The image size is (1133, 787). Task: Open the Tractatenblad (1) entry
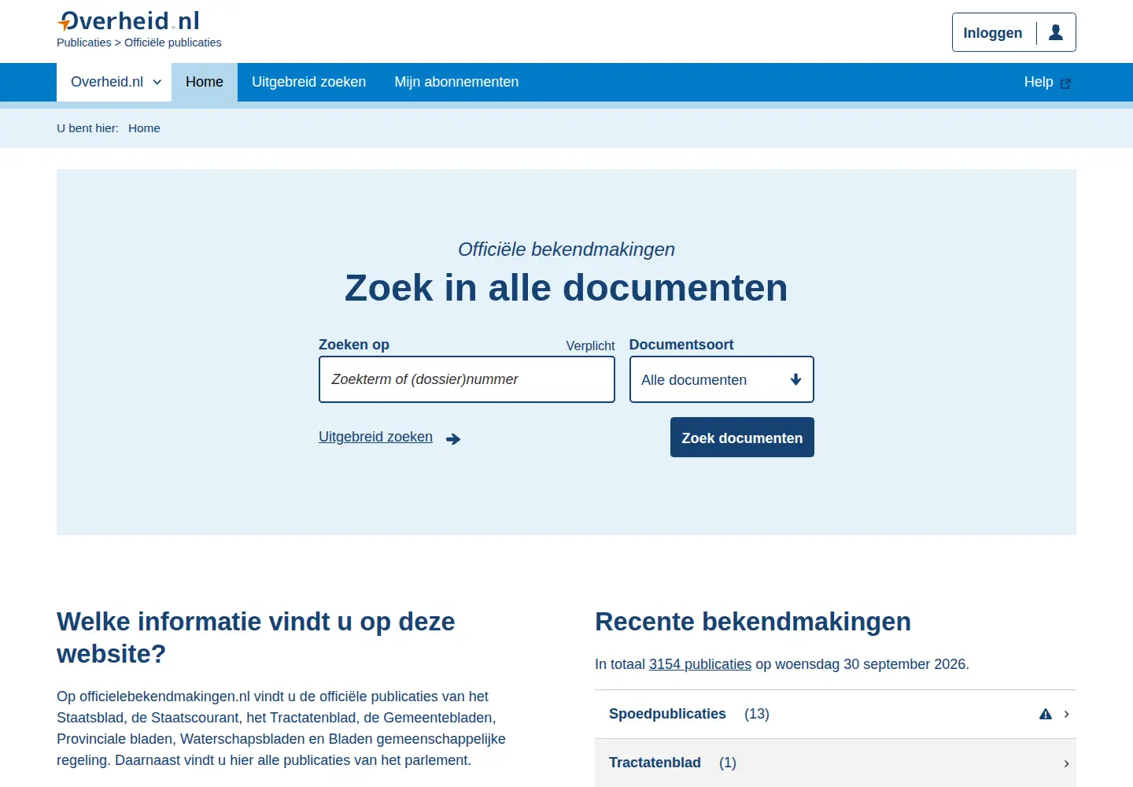[836, 763]
